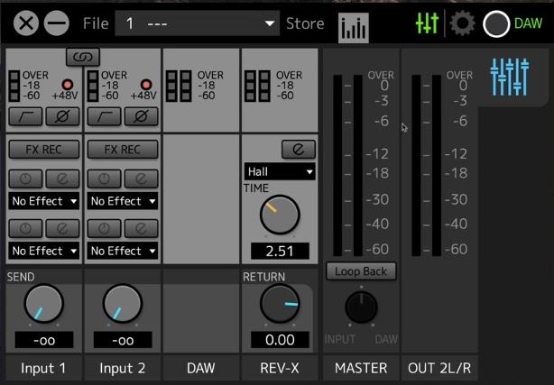Invert phase on Input 2
This screenshot has width=554, height=385.
pos(141,116)
